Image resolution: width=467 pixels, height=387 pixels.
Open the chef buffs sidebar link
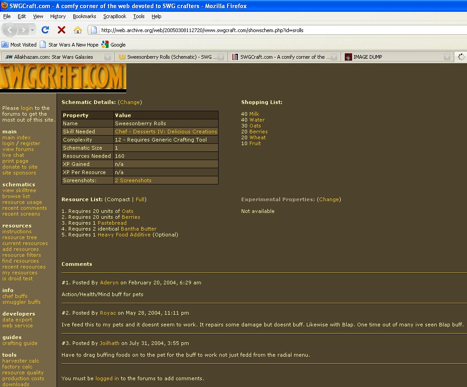(15, 296)
